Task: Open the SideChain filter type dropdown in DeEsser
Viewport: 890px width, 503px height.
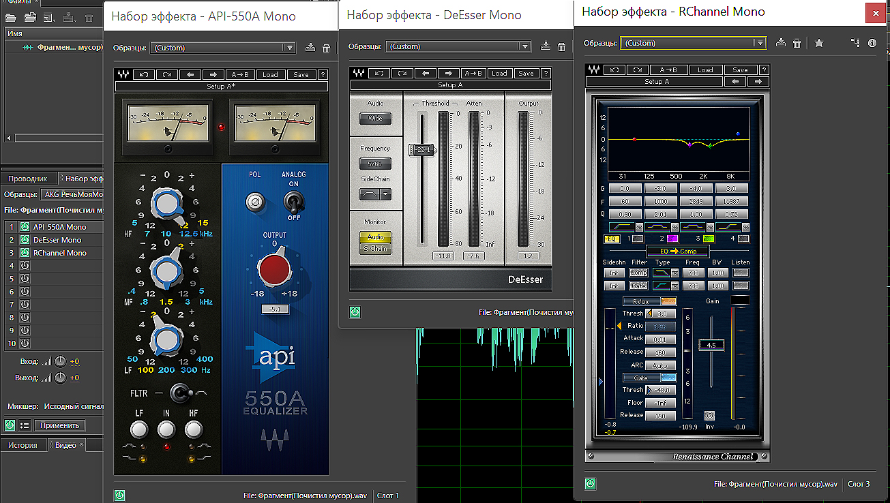Action: pos(386,194)
